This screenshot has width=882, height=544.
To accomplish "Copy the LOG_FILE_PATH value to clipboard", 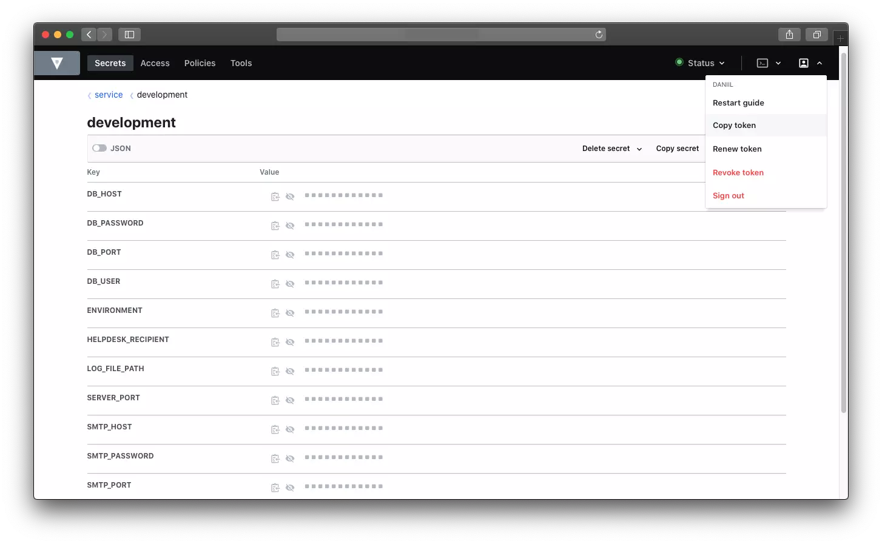I will click(x=275, y=371).
